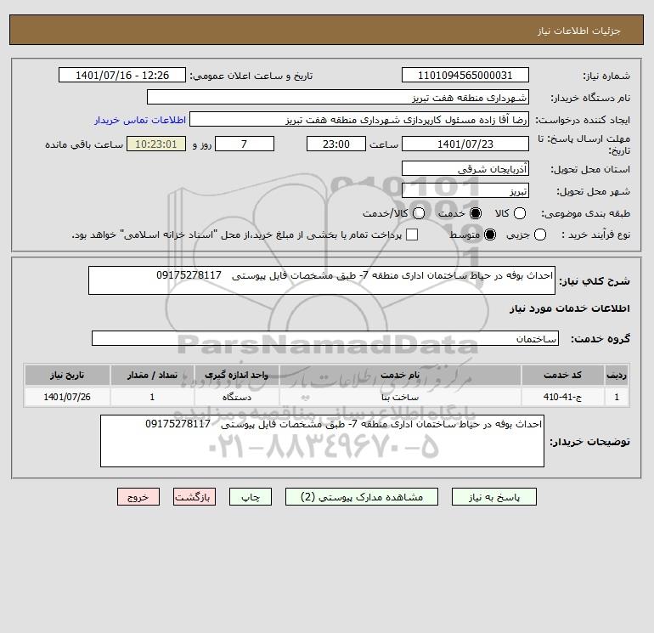This screenshot has width=654, height=633.
Task: Click the نام خدمت column header
Action: click(400, 375)
